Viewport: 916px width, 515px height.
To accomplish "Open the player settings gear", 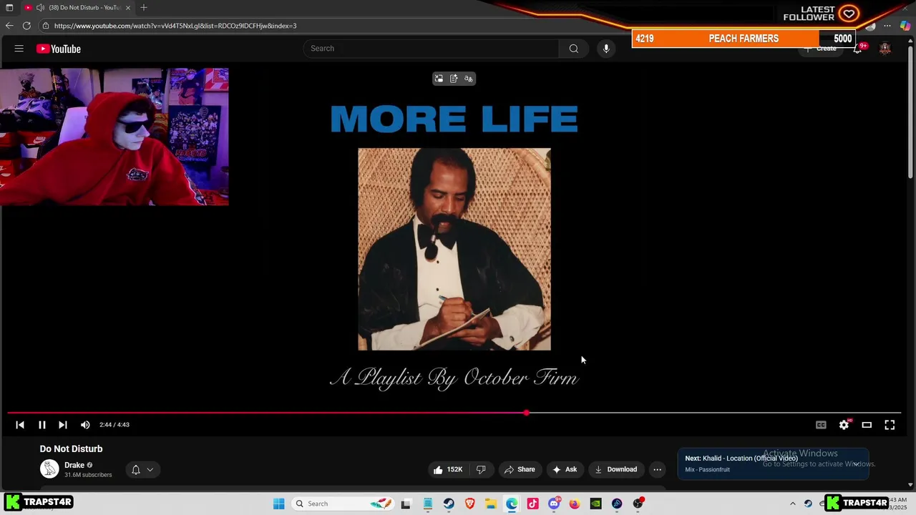I will point(844,425).
